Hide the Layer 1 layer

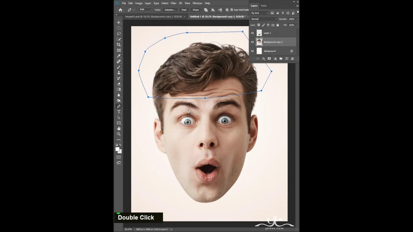click(x=252, y=33)
